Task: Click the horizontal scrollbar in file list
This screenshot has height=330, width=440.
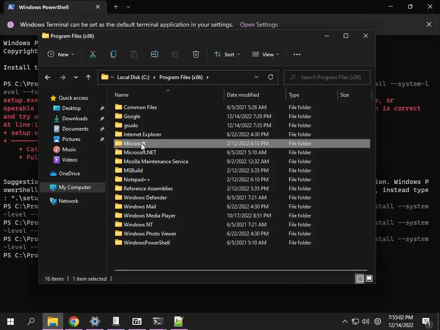Action: [241, 270]
